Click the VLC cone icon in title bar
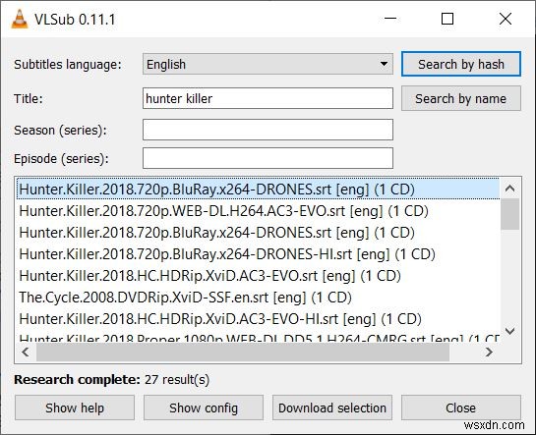Screen dimensions: 536x435 pos(20,19)
